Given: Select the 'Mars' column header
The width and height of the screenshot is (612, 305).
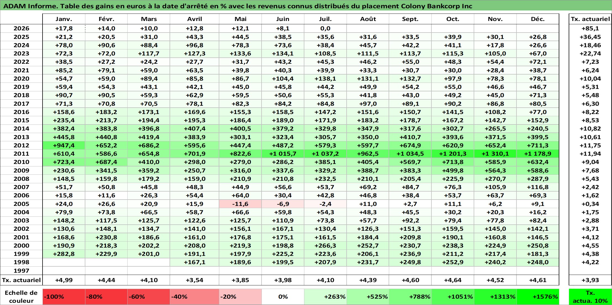Looking at the screenshot, I should (x=149, y=19).
